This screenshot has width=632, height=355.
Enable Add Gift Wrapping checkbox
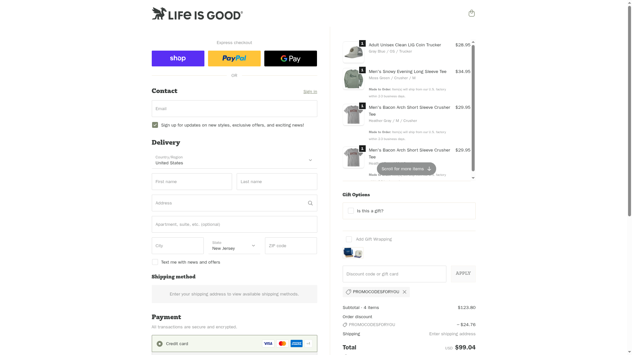[x=349, y=239]
